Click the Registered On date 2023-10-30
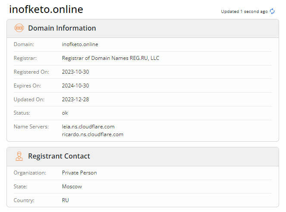 pos(75,72)
